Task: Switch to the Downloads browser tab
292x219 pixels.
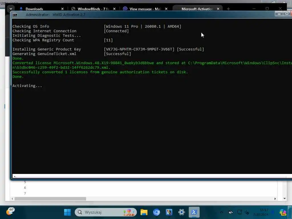Action: [34, 9]
